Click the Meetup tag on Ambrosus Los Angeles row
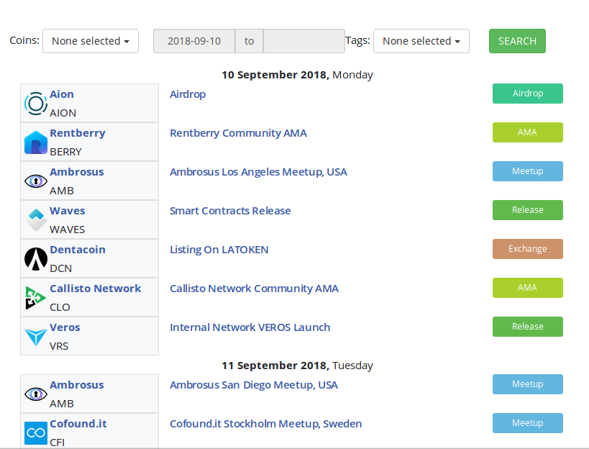589x449 pixels. point(528,171)
